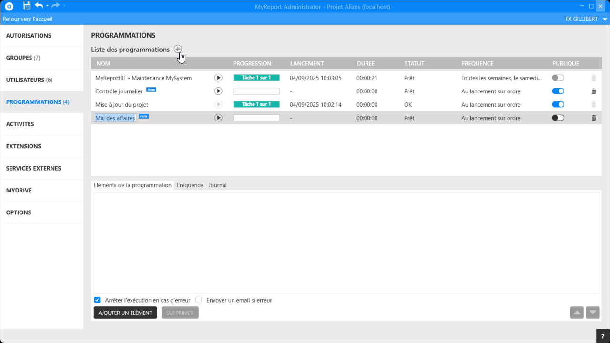610x343 pixels.
Task: Click the plus icon to add a programmation
Action: 178,49
